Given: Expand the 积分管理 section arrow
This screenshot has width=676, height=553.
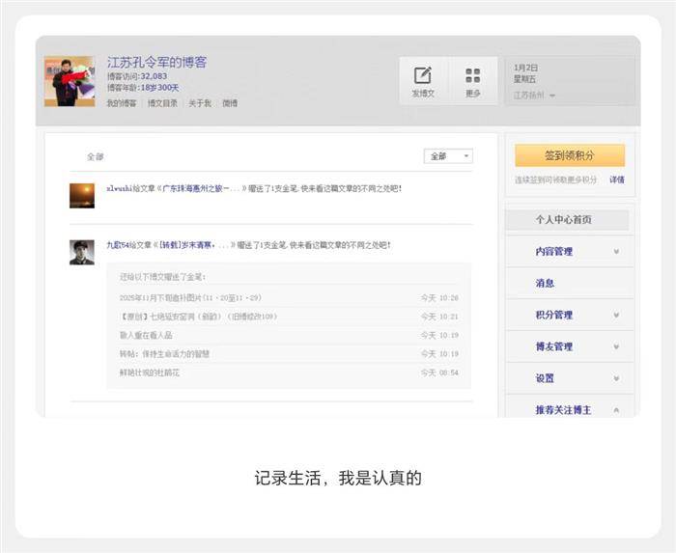Looking at the screenshot, I should 616,316.
